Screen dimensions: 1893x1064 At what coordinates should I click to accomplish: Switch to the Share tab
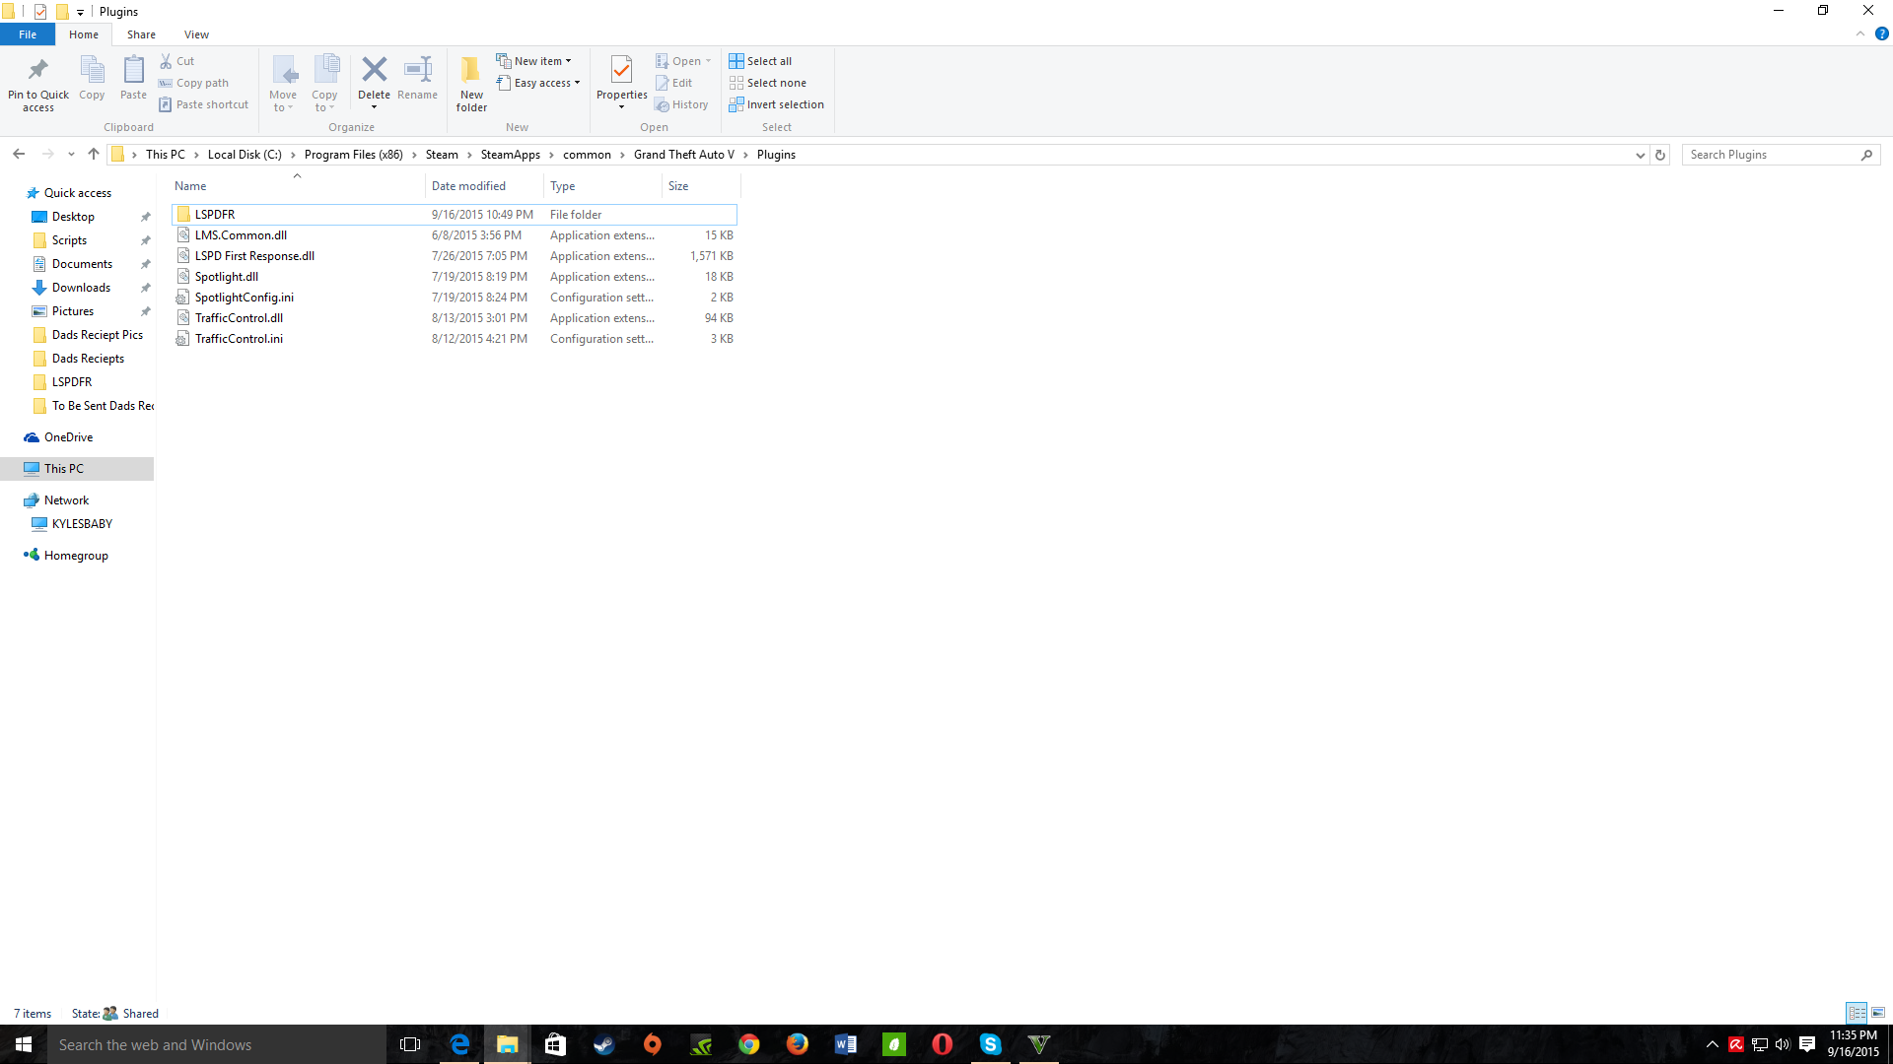(141, 34)
